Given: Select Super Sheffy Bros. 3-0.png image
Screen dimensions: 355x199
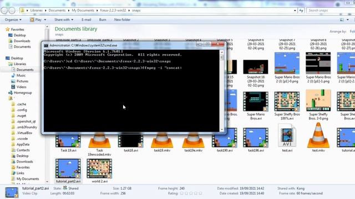Looking at the screenshot, I should point(318,104).
